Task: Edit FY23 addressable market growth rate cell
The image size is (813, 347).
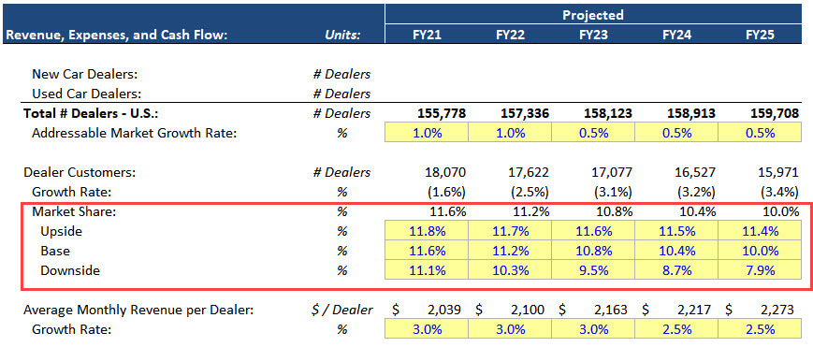Action: [x=593, y=133]
